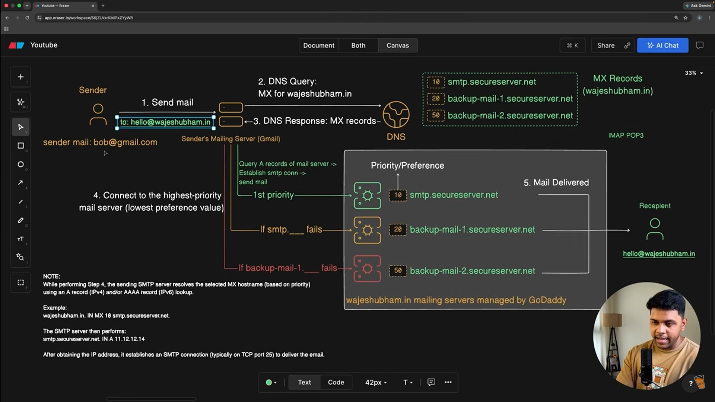Open the frame tool

20,283
